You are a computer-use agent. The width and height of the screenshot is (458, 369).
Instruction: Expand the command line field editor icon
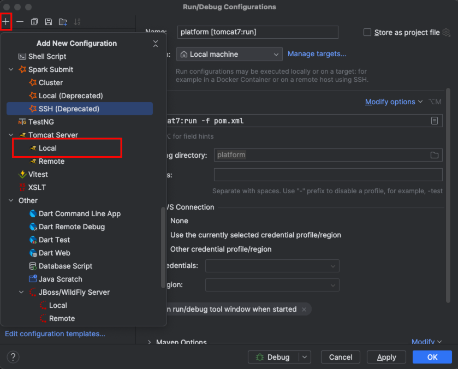point(435,121)
